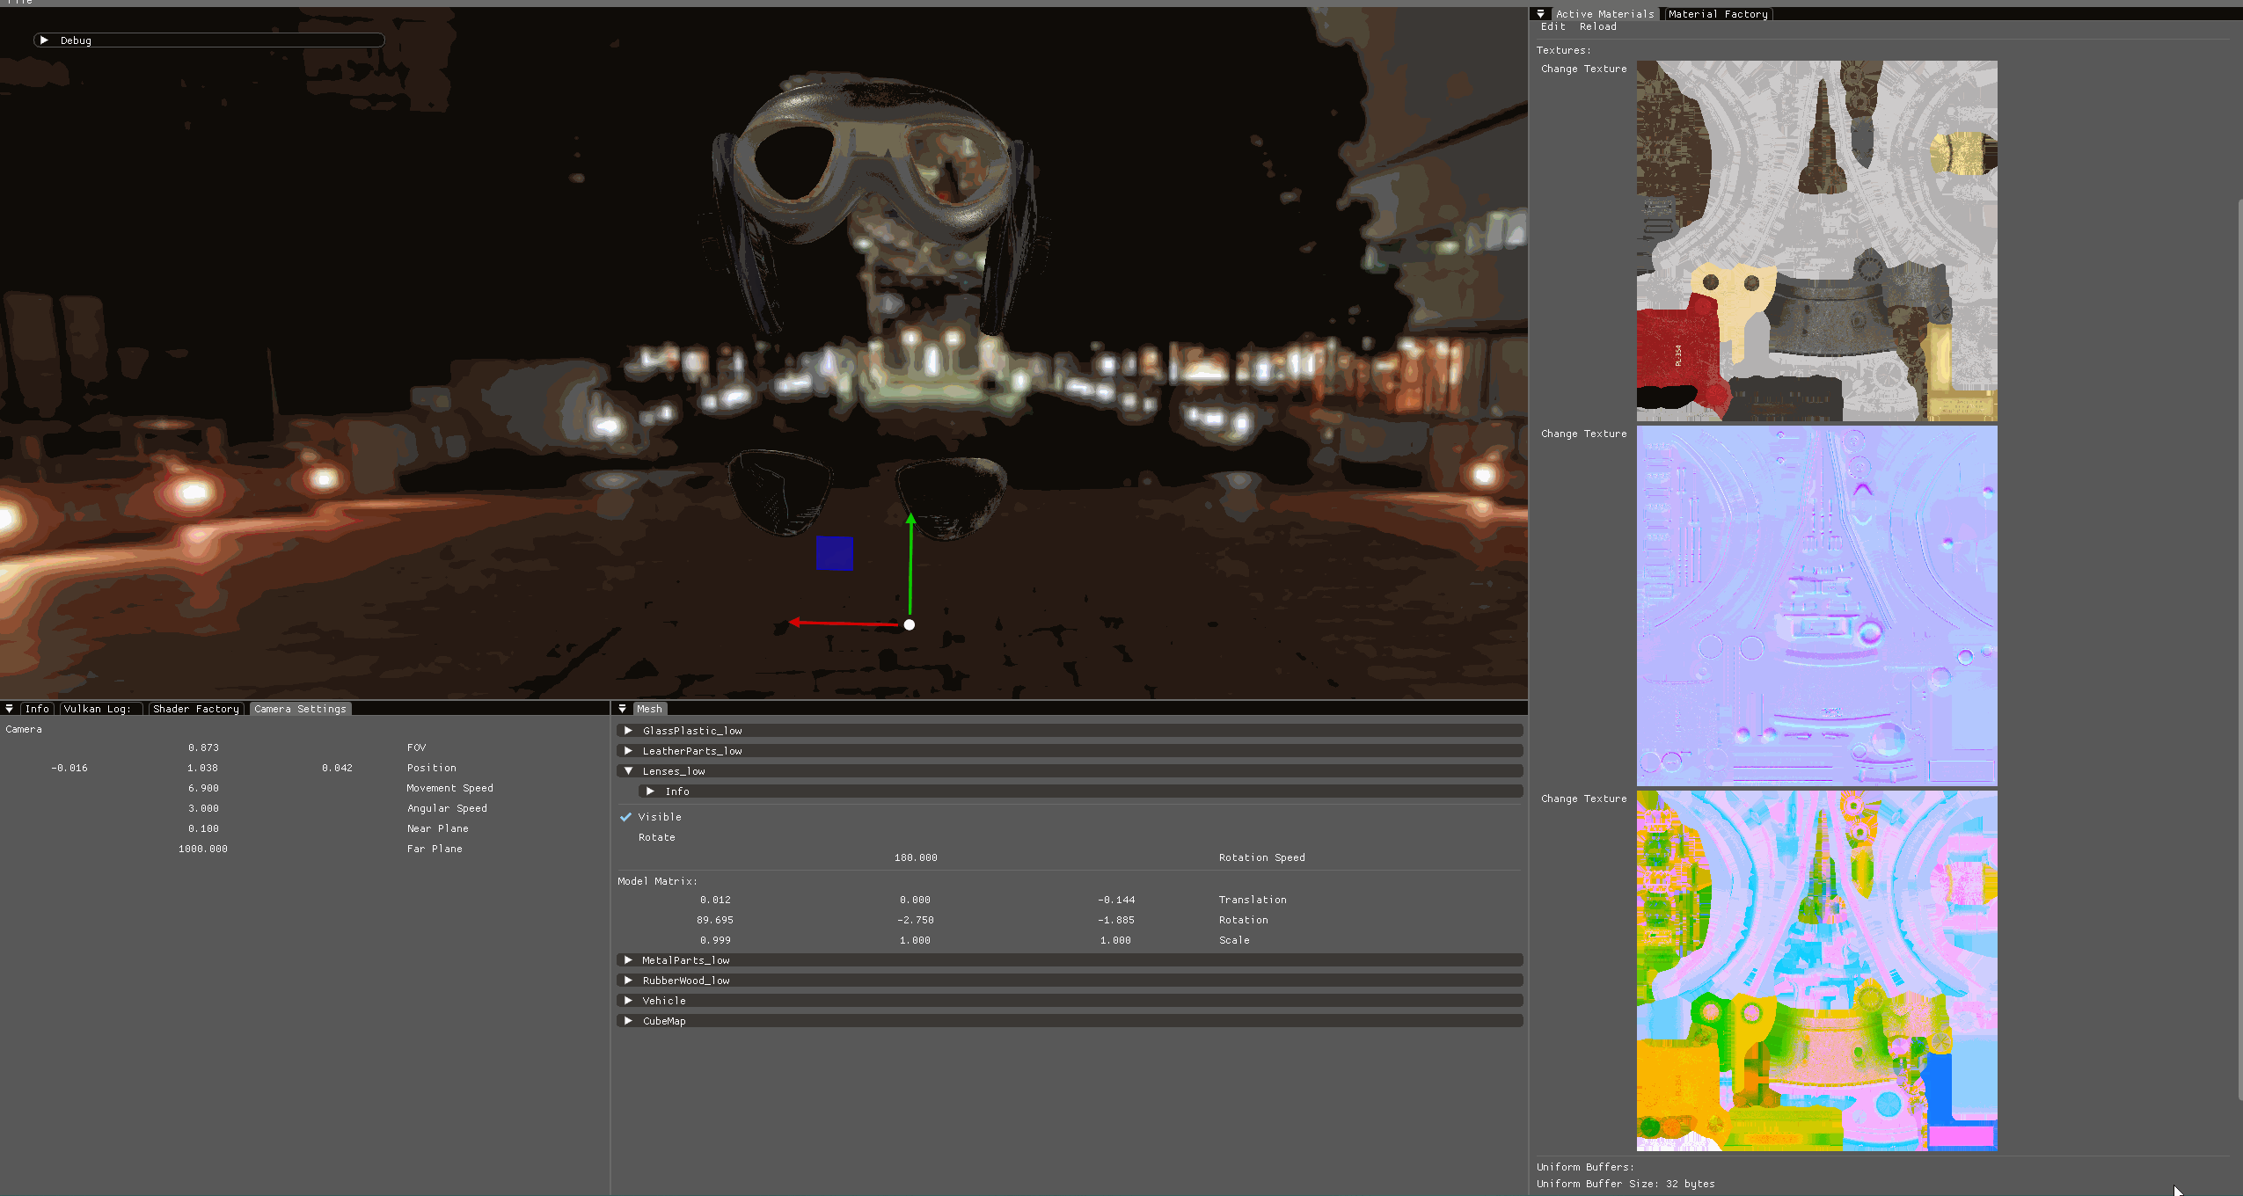Click the white gizmo origin dot
Screen dimensions: 2243x1196
(910, 624)
